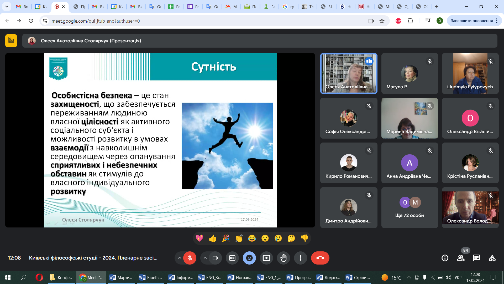This screenshot has height=284, width=504.
Task: Open the browser tab list dropdown
Action: (x=7, y=7)
